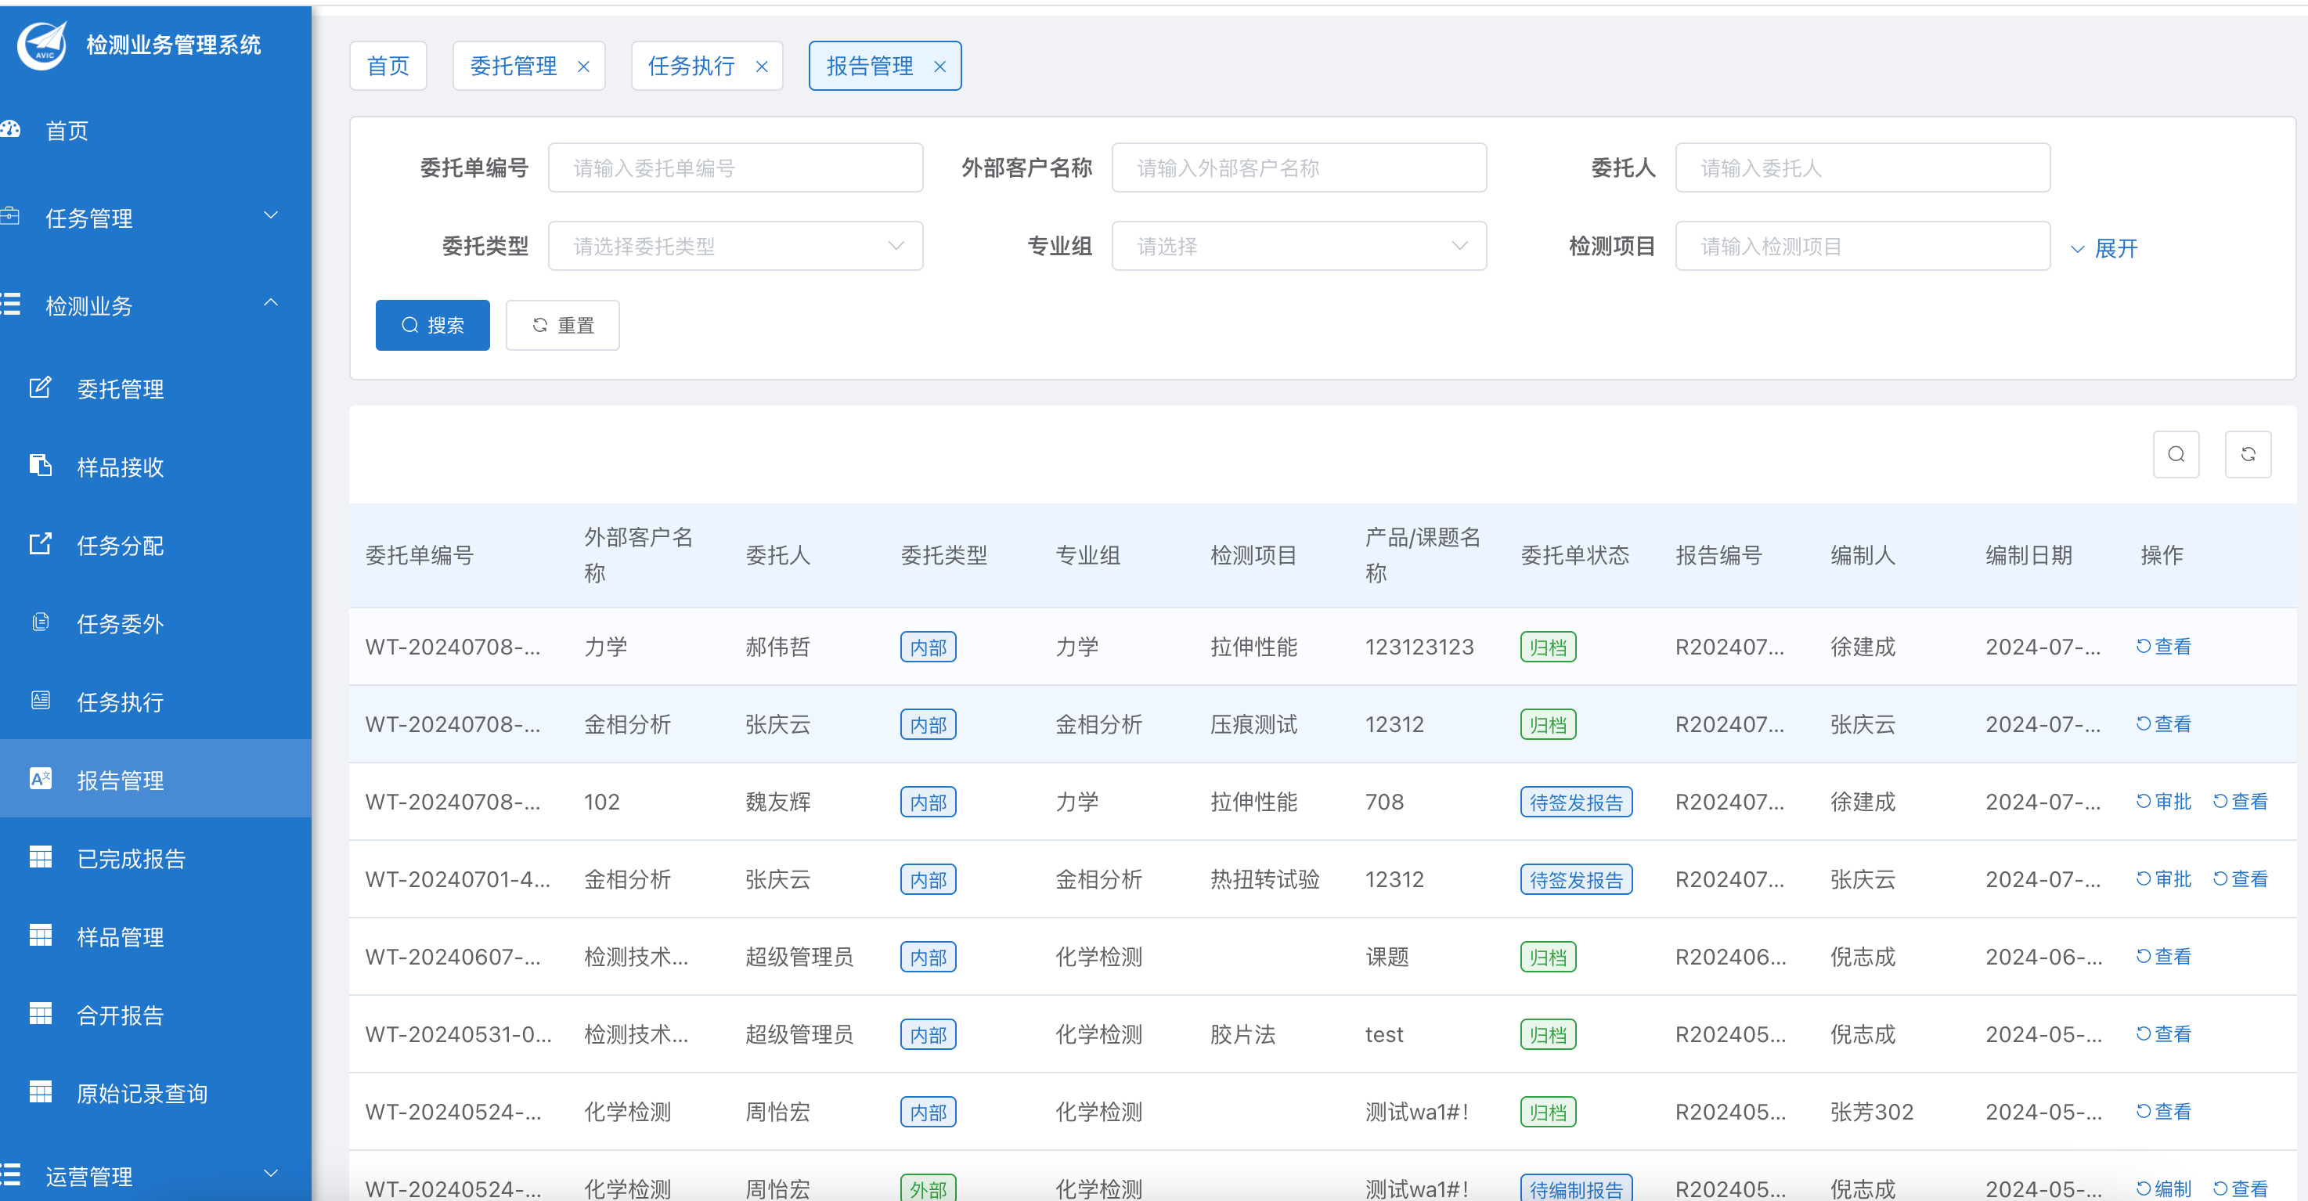Refresh table with circular arrow icon

[2248, 454]
